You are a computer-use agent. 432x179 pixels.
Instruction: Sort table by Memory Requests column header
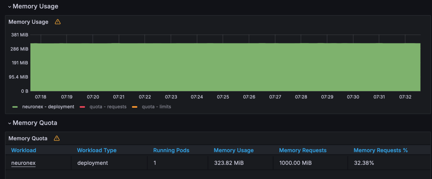pyautogui.click(x=303, y=150)
